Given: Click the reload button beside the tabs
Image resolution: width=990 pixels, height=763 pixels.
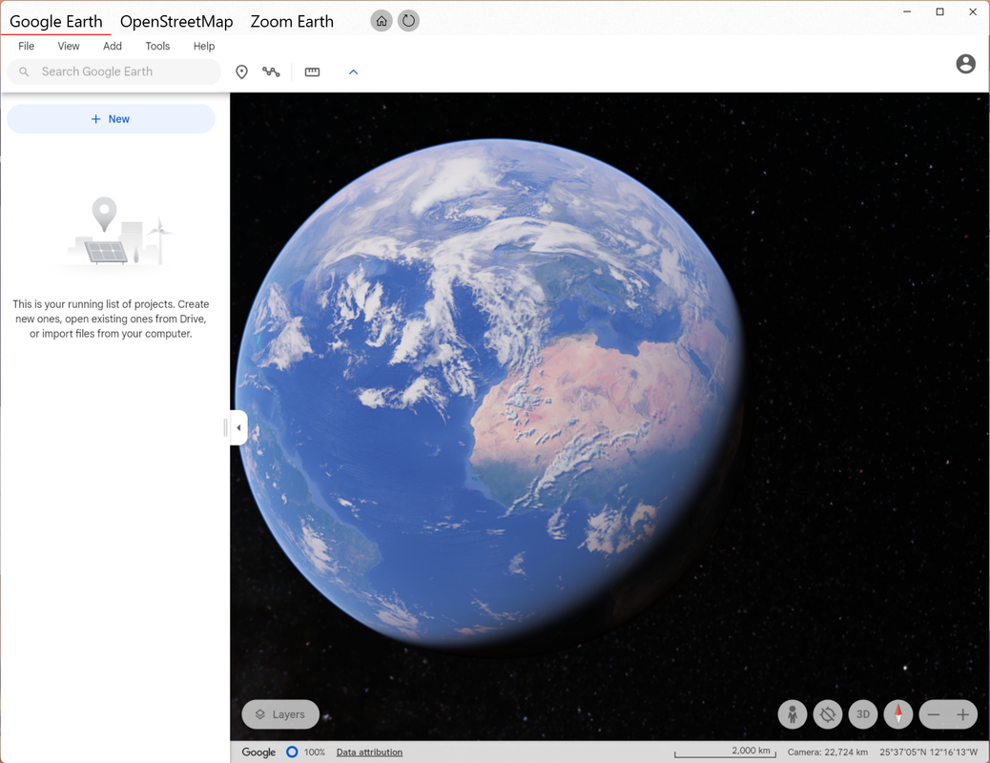Looking at the screenshot, I should [x=408, y=21].
